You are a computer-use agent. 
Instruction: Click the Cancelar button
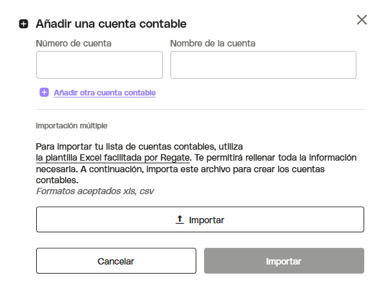click(116, 261)
